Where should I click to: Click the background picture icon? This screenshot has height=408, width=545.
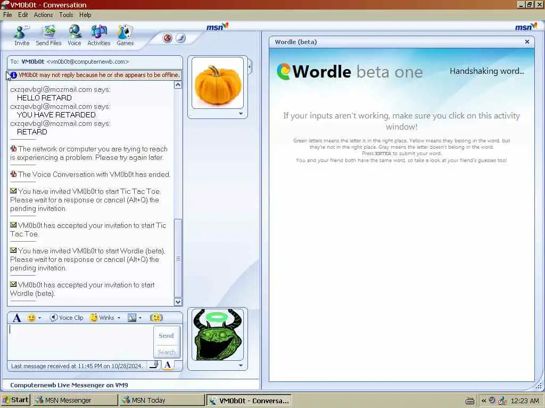point(132,318)
